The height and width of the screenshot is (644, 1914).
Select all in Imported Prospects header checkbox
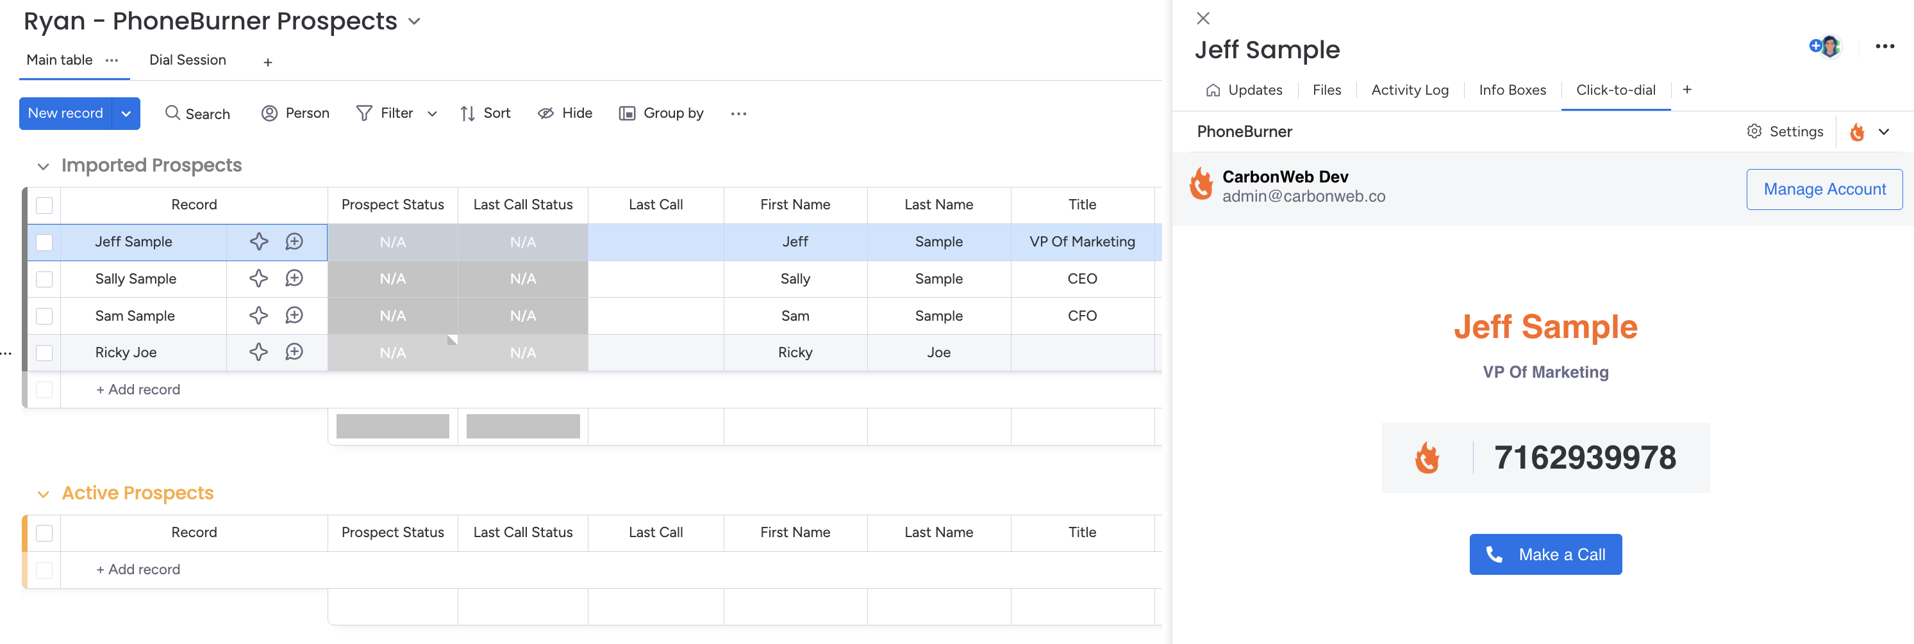pos(45,205)
